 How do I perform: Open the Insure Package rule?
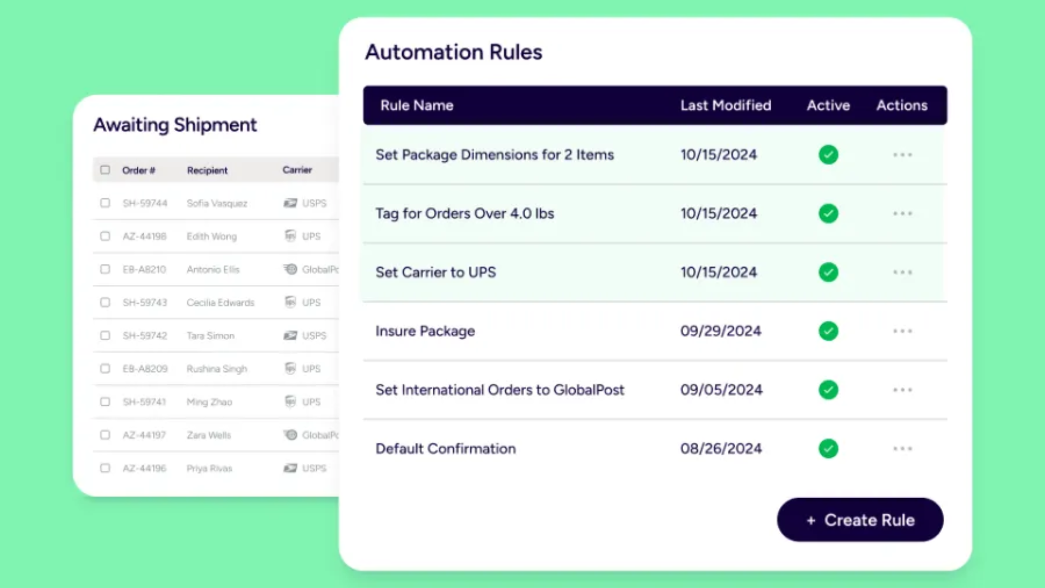(425, 331)
